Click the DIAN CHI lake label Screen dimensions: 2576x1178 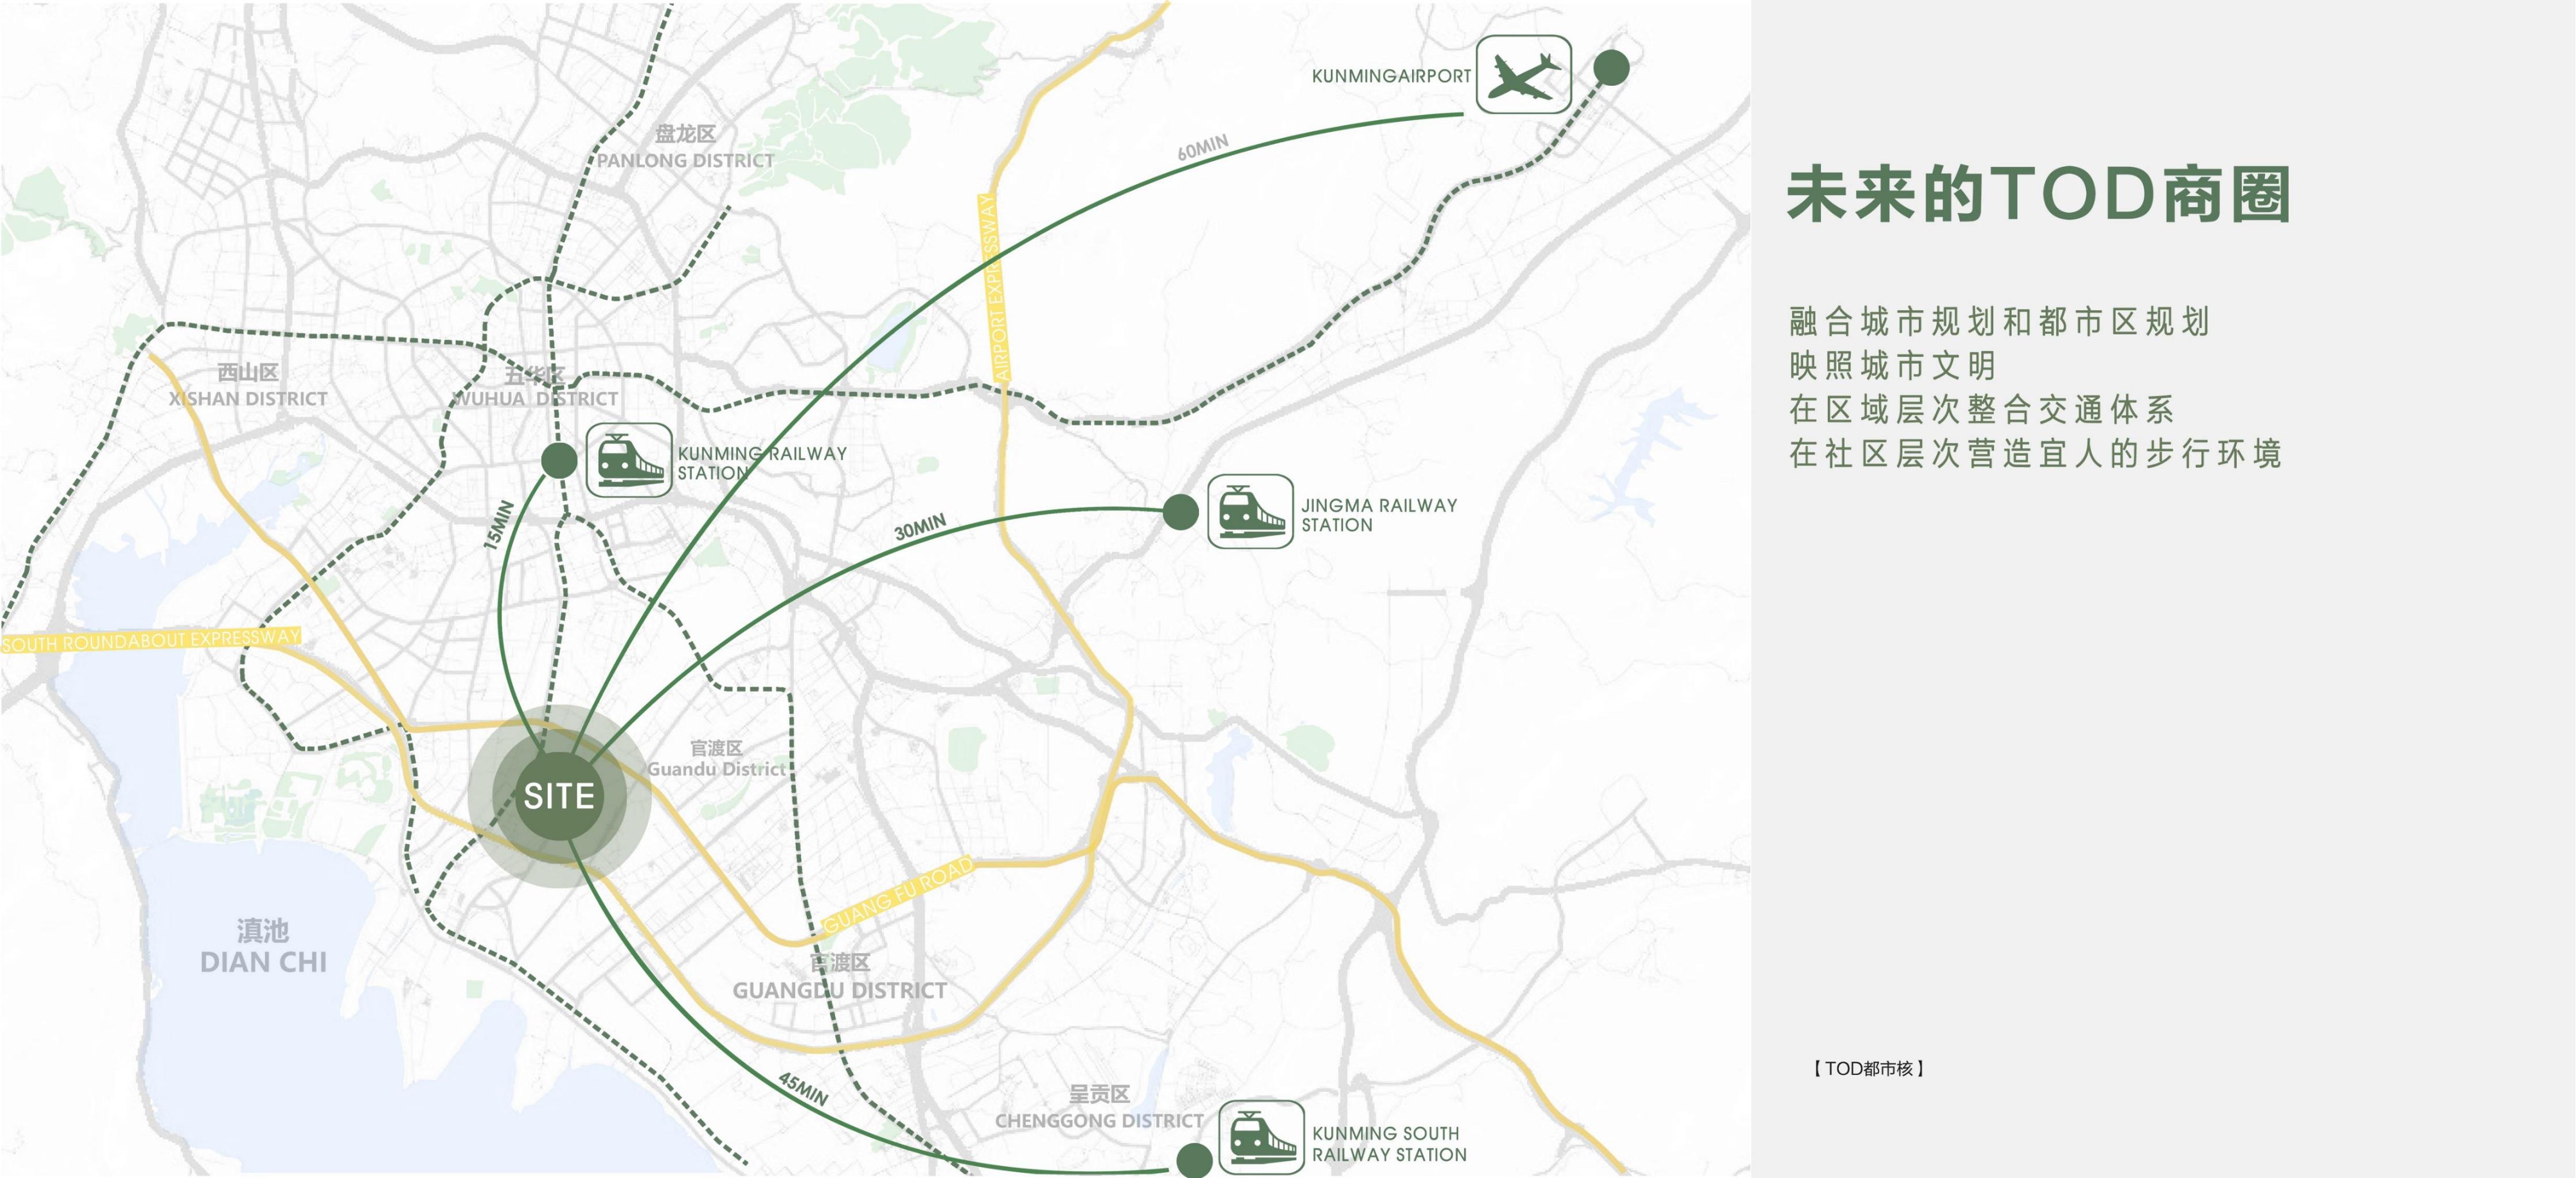(263, 961)
